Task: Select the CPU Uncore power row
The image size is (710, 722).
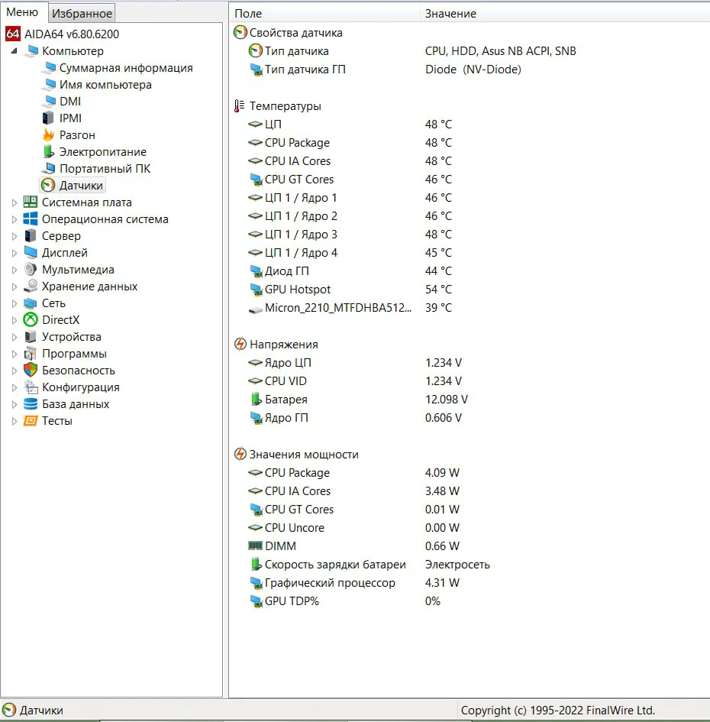Action: pyautogui.click(x=470, y=528)
